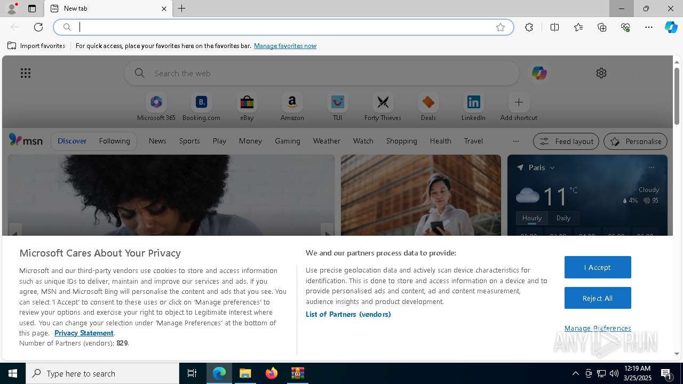Expand more categories ellipsis
This screenshot has height=384, width=683.
pyautogui.click(x=515, y=141)
